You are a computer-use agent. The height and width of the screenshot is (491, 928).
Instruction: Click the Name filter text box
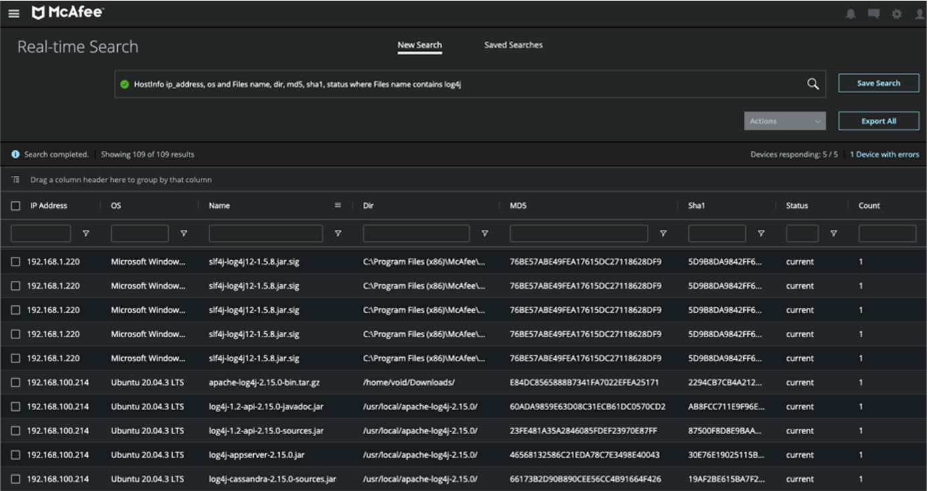(x=266, y=233)
